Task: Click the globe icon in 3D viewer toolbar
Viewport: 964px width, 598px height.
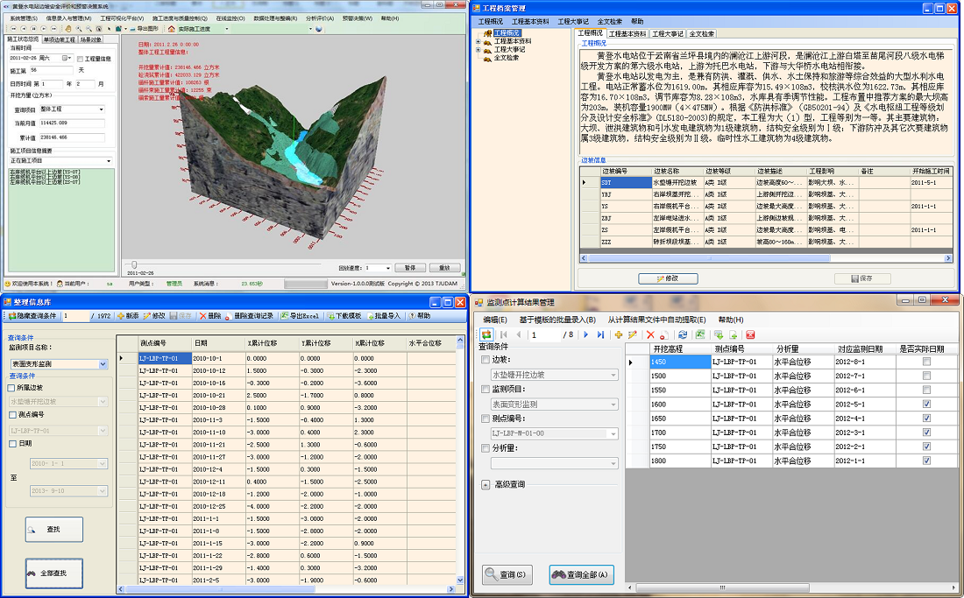Action: (318, 28)
